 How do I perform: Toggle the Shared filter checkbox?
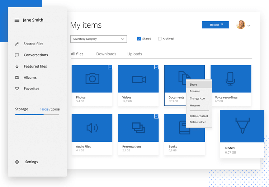[x=139, y=39]
